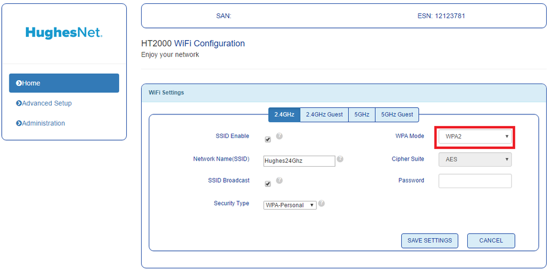
Task: Click the Cipher Suite label
Action: tap(408, 159)
